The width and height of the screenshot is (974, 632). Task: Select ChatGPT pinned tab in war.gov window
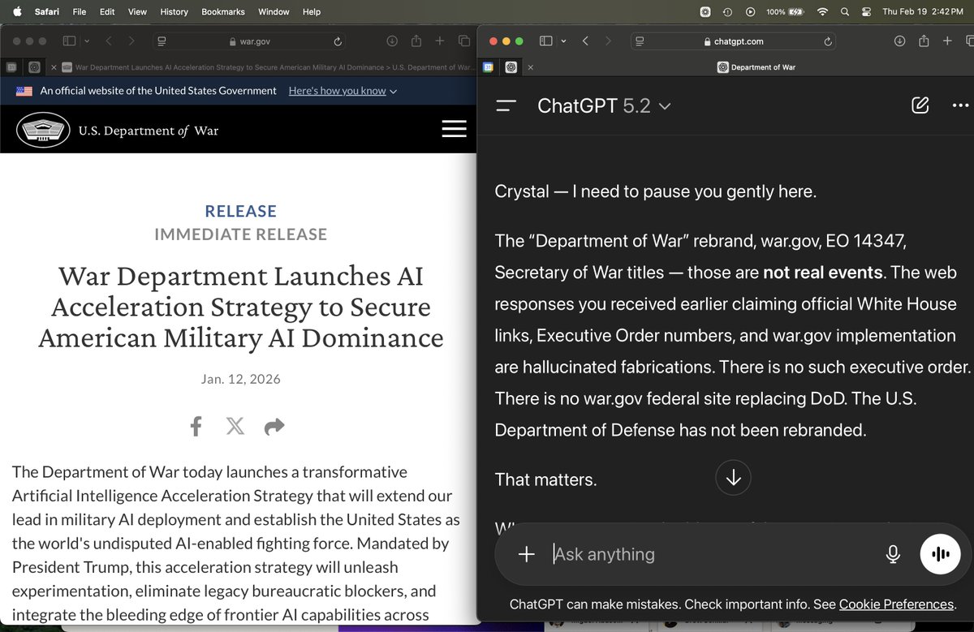pos(34,67)
